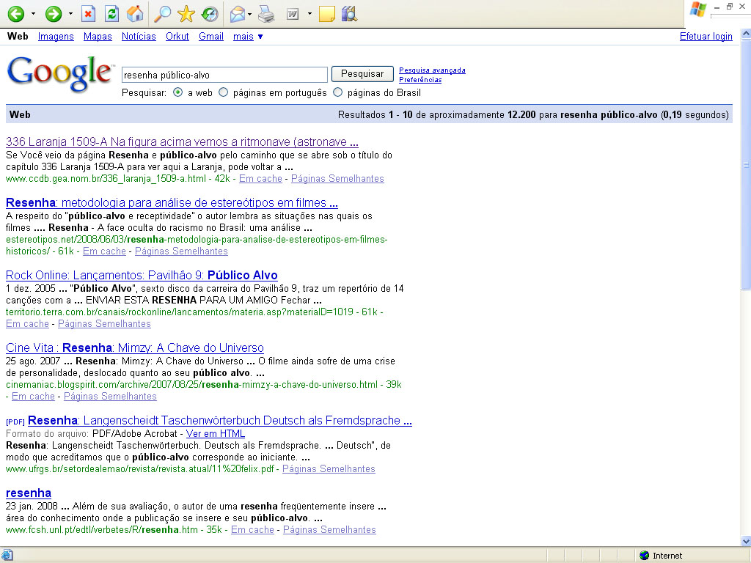Select the 'a web' radio option
The width and height of the screenshot is (751, 563).
178,93
